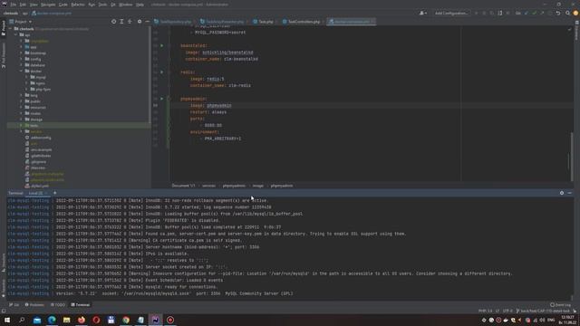Image resolution: width=580 pixels, height=326 pixels.
Task: Hide the Project tool window with minus icon
Action: point(147,22)
